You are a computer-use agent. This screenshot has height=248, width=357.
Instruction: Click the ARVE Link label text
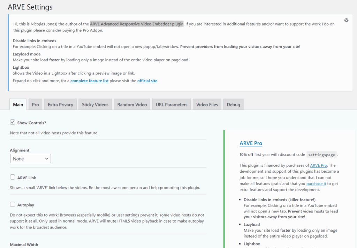26,178
